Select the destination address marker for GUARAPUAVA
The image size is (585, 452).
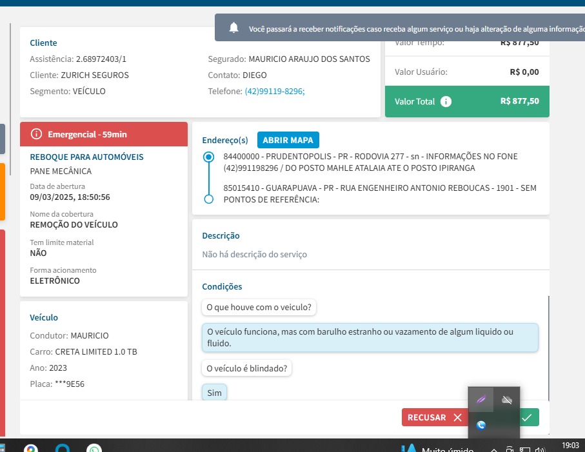pos(208,199)
